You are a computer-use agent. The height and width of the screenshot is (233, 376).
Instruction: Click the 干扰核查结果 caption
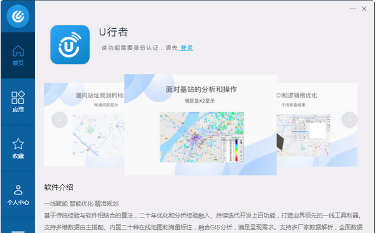click(x=293, y=105)
